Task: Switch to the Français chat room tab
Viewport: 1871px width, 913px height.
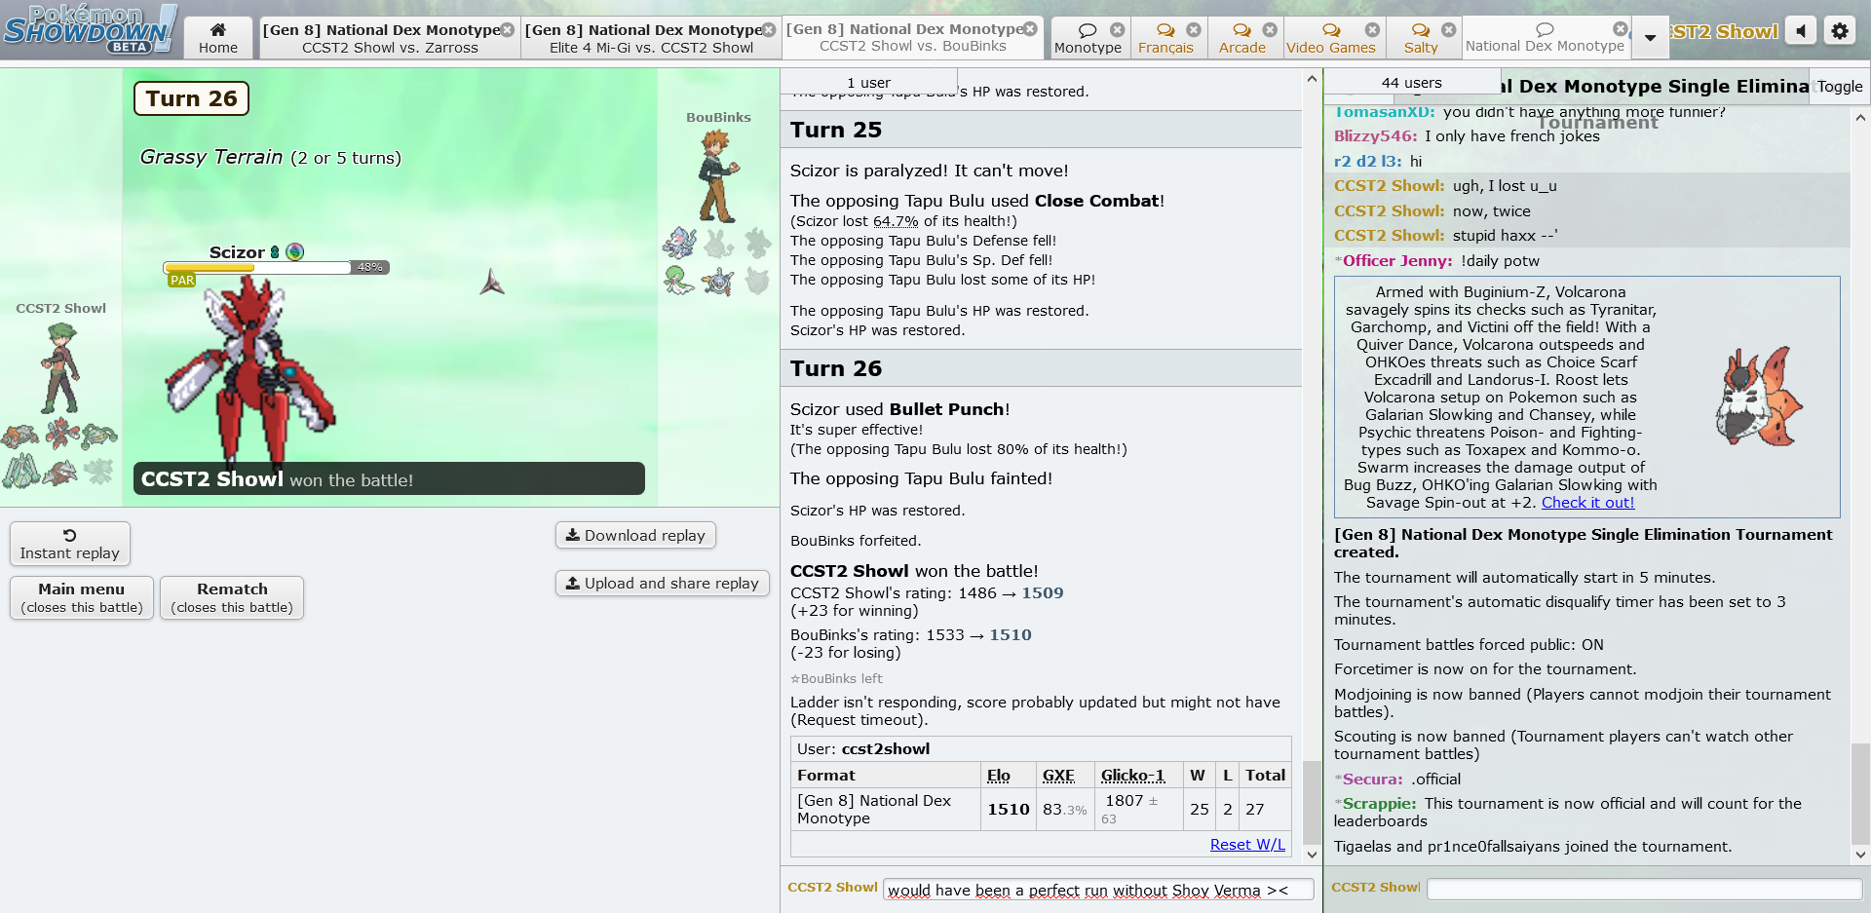Action: tap(1165, 38)
